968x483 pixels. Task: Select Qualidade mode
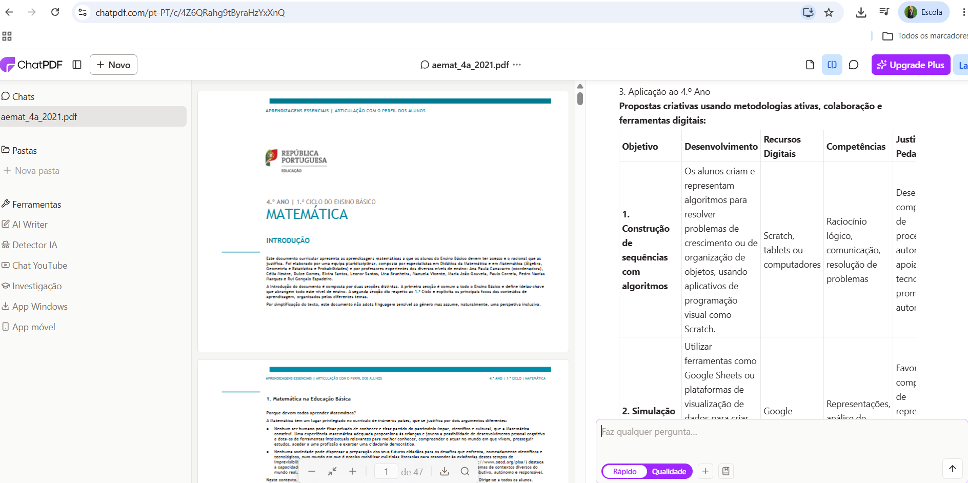point(669,471)
